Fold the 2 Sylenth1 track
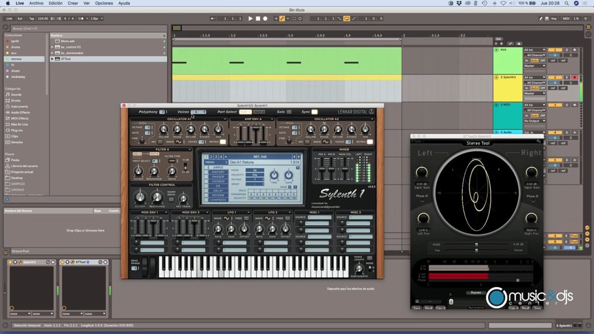Viewport: 594px width, 334px height. 496,77
